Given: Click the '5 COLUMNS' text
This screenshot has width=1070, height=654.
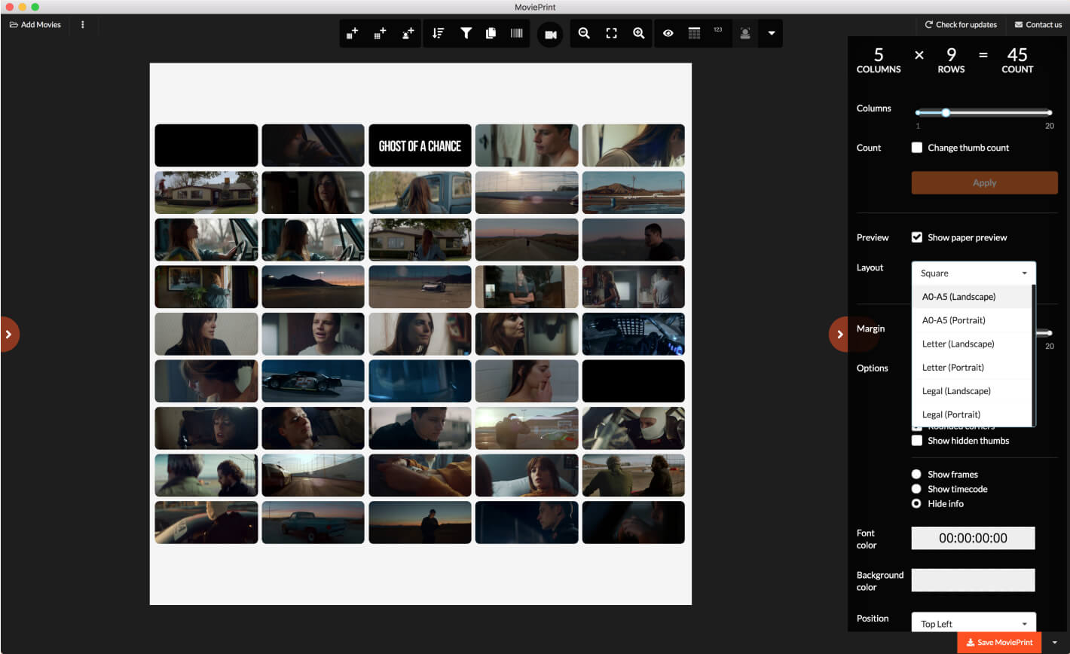Looking at the screenshot, I should [879, 60].
